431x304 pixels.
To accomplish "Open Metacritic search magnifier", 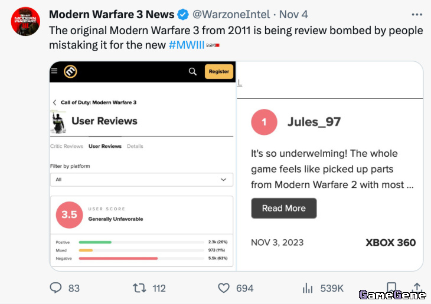I will [x=192, y=72].
